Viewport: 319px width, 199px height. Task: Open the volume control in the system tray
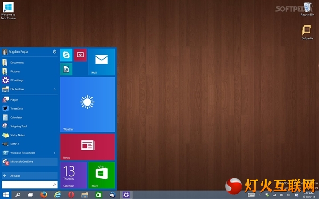tap(289, 195)
